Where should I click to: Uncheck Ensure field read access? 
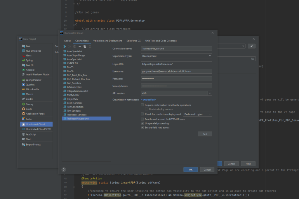pos(142,127)
